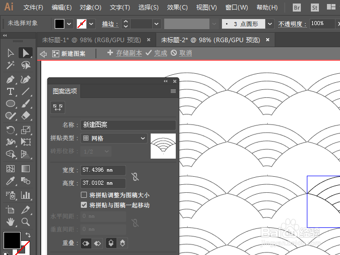Open stroke color dropdown in control bar
This screenshot has height=255, width=340.
pyautogui.click(x=91, y=24)
